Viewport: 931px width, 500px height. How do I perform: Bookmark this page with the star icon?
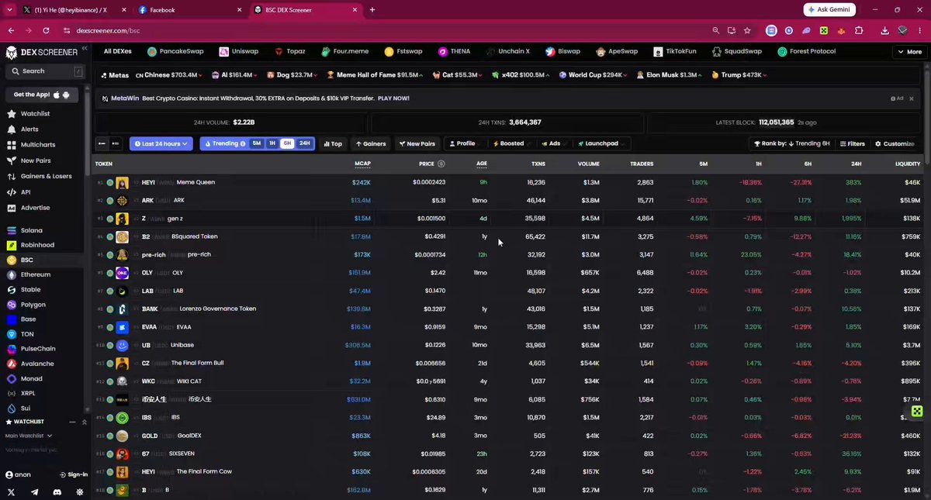747,30
